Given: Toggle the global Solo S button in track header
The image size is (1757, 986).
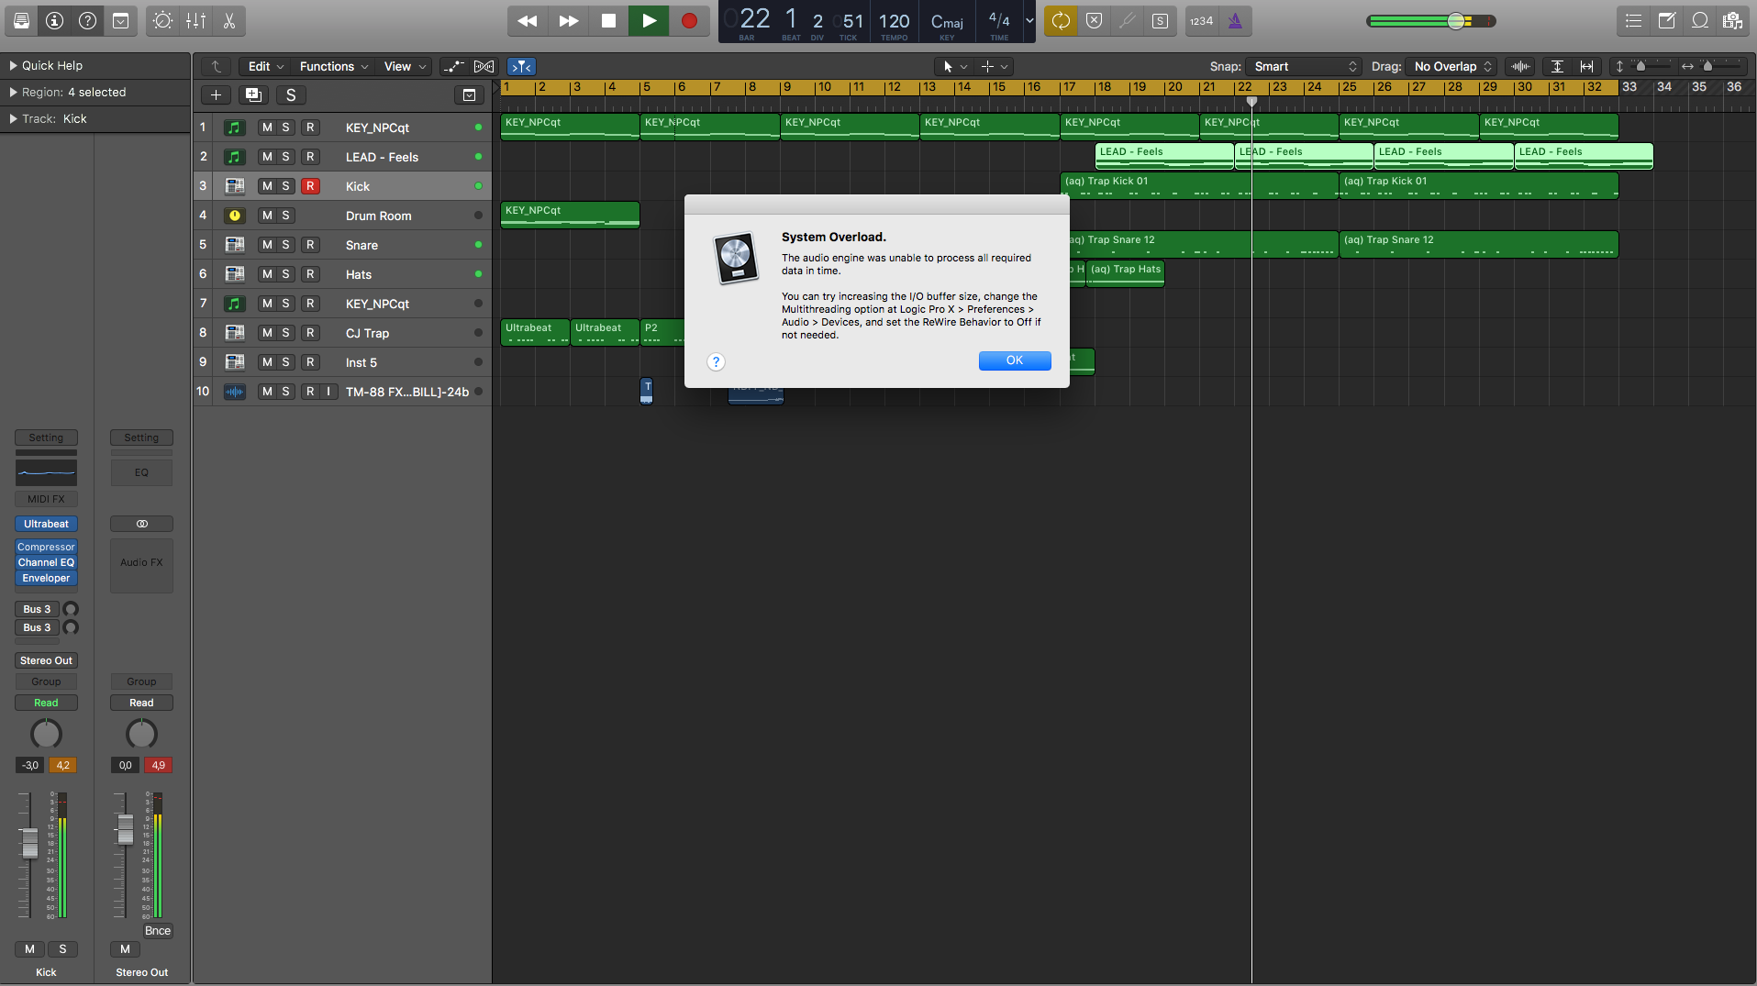Looking at the screenshot, I should [x=291, y=94].
